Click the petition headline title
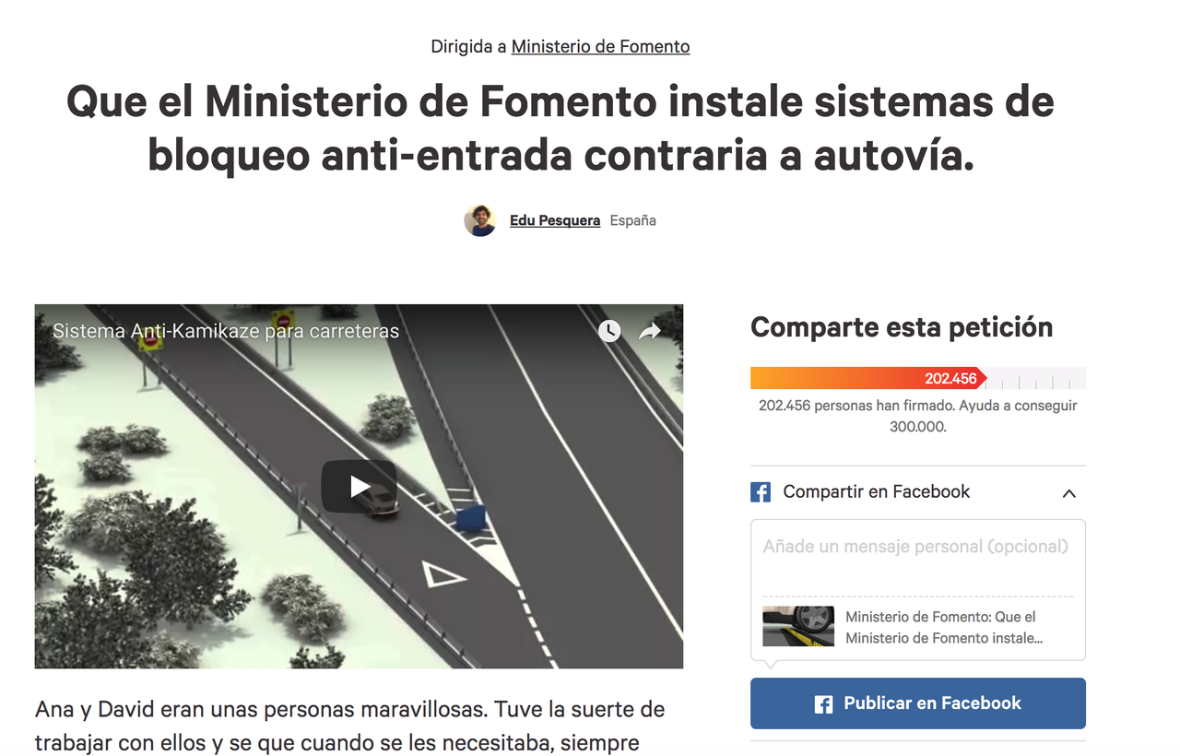This screenshot has width=1180, height=756. [x=560, y=128]
